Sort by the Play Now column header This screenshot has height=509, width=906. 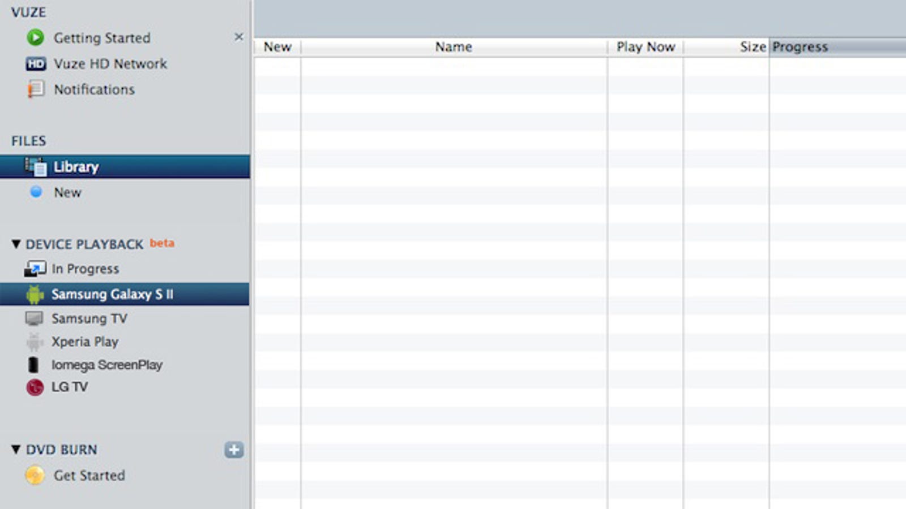click(646, 47)
